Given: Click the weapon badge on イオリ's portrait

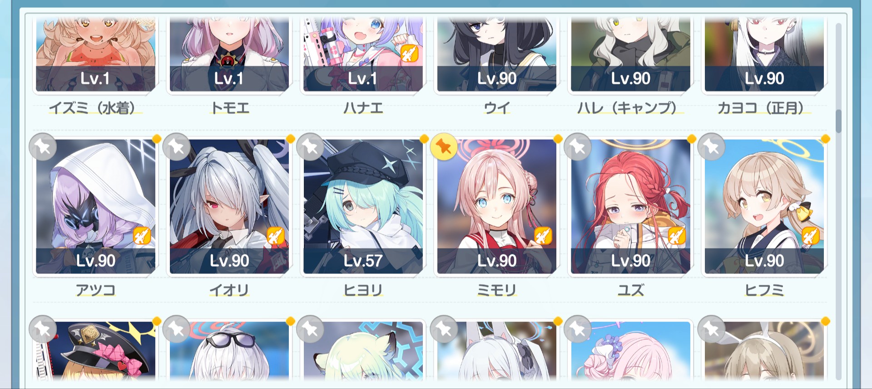Looking at the screenshot, I should coord(275,236).
